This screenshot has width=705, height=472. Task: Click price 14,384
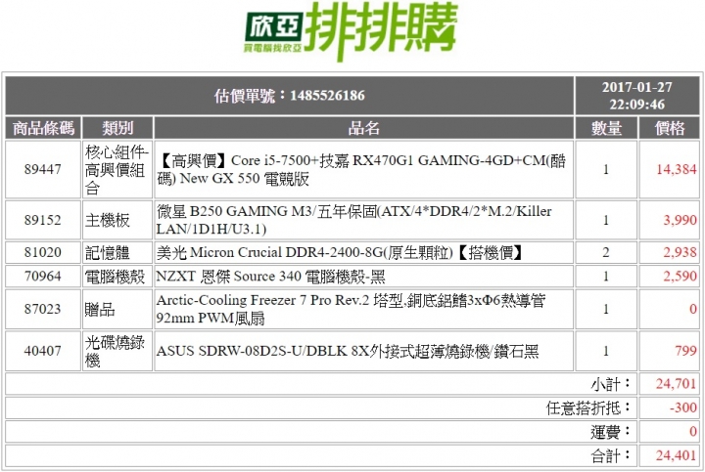pos(676,169)
